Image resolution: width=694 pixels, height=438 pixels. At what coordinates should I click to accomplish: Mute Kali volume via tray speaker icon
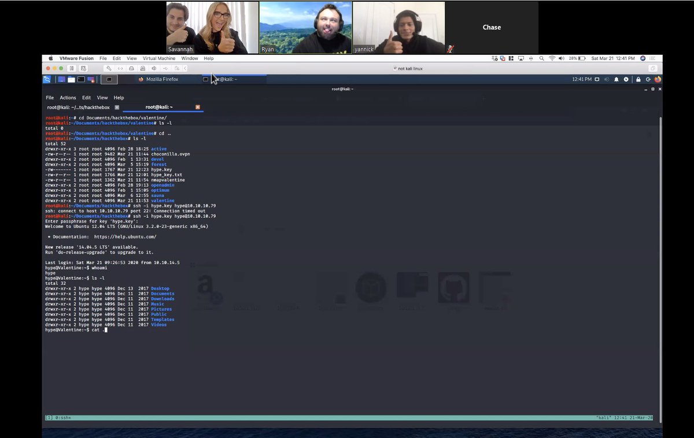(x=607, y=79)
